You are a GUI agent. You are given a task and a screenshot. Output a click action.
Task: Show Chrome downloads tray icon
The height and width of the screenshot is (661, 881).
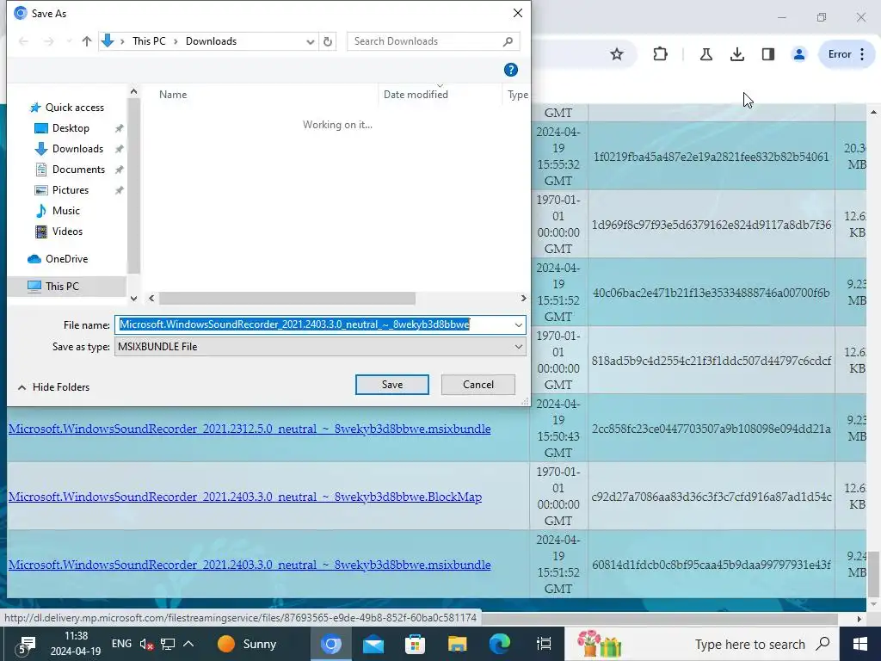(737, 54)
